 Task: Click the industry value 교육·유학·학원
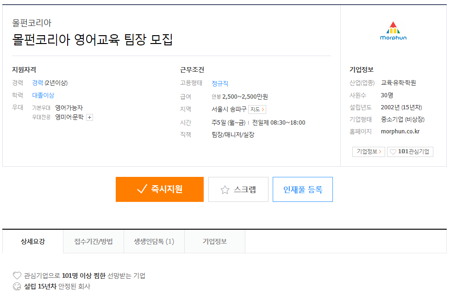click(x=398, y=83)
